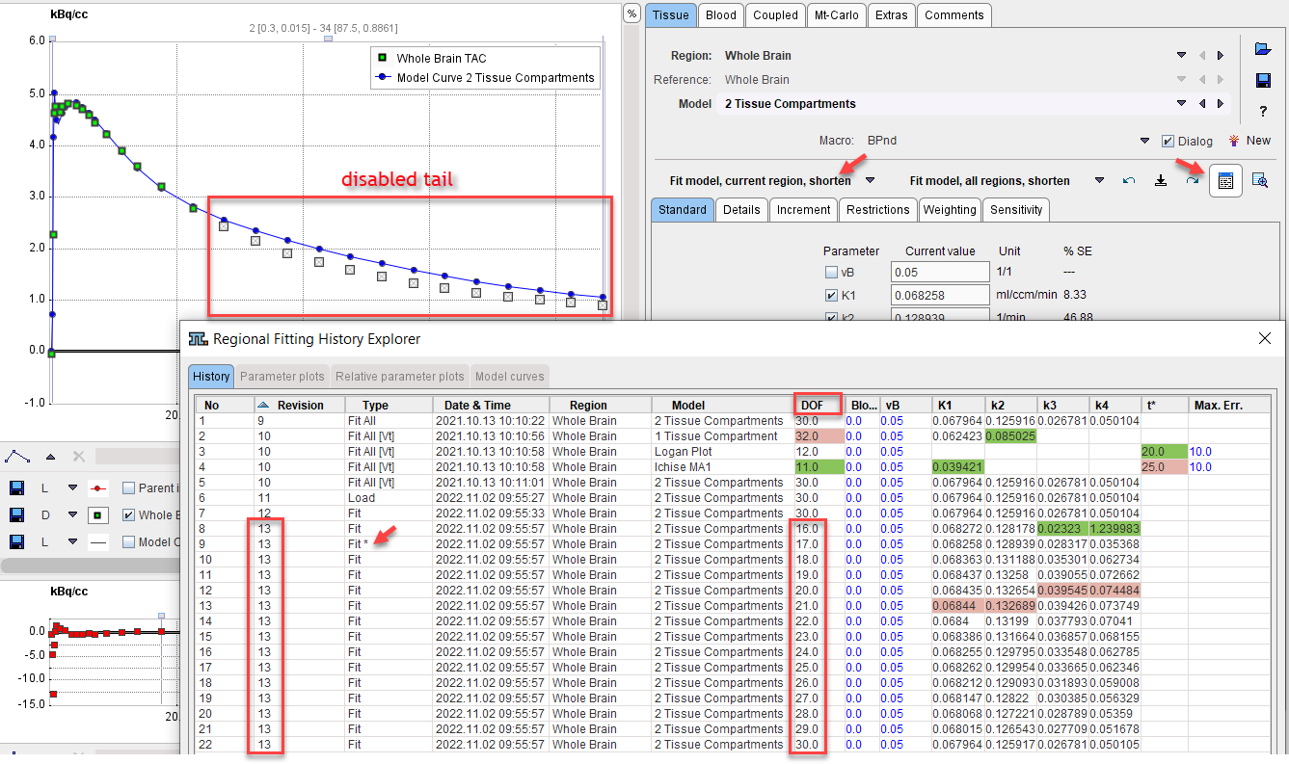This screenshot has width=1289, height=764.
Task: Toggle the Dialog checkbox
Action: tap(1168, 141)
